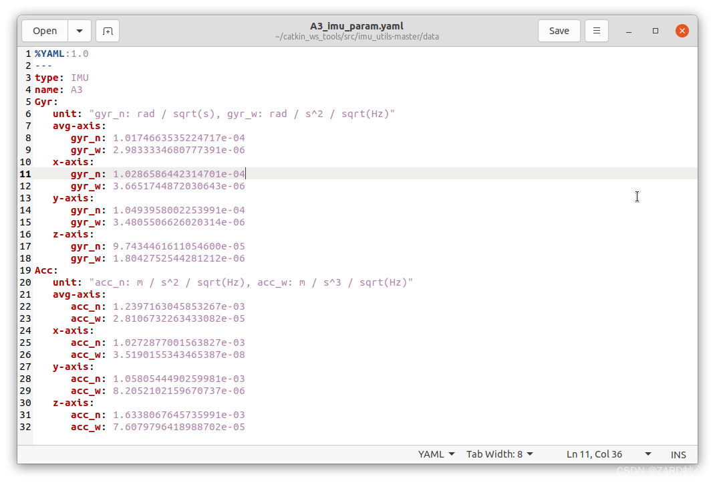Click the 'avg-axis:' key on line 21

pos(79,294)
